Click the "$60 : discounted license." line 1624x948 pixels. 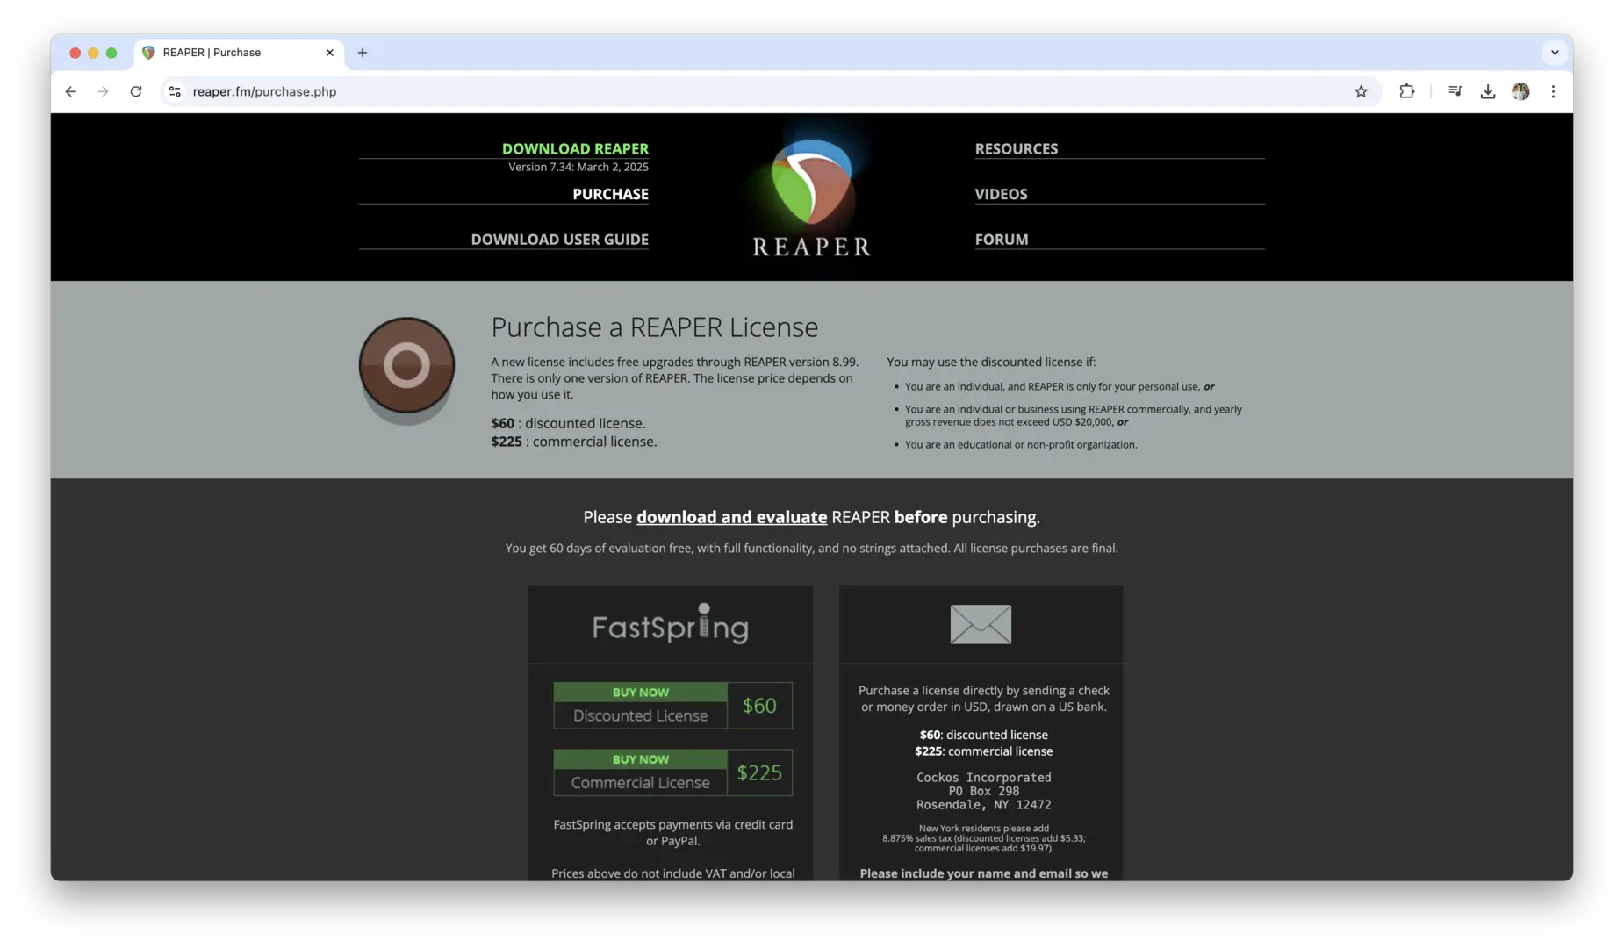click(x=568, y=423)
